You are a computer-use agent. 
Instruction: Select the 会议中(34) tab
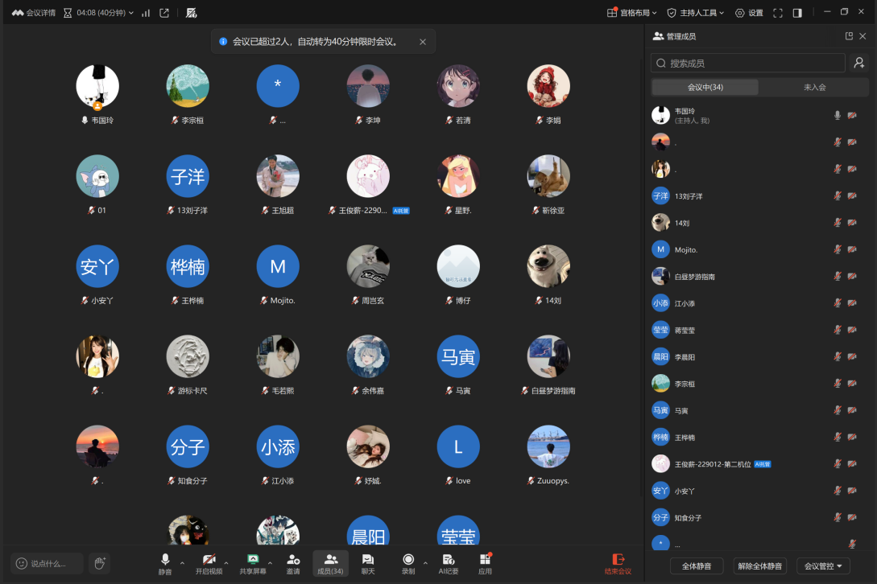705,87
